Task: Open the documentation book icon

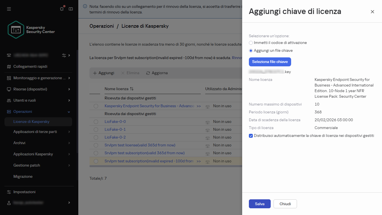Action: pyautogui.click(x=71, y=9)
